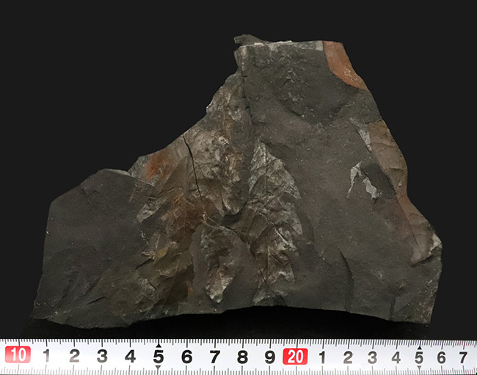
Task: Click the number 9 on the ruler
Action: tap(270, 357)
